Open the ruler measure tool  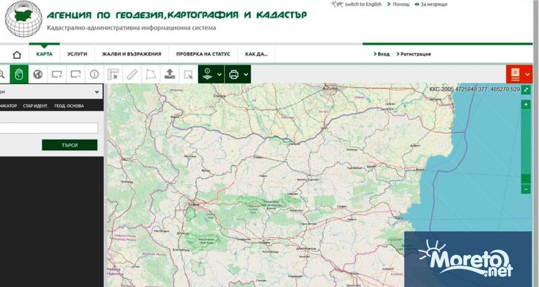pos(133,74)
